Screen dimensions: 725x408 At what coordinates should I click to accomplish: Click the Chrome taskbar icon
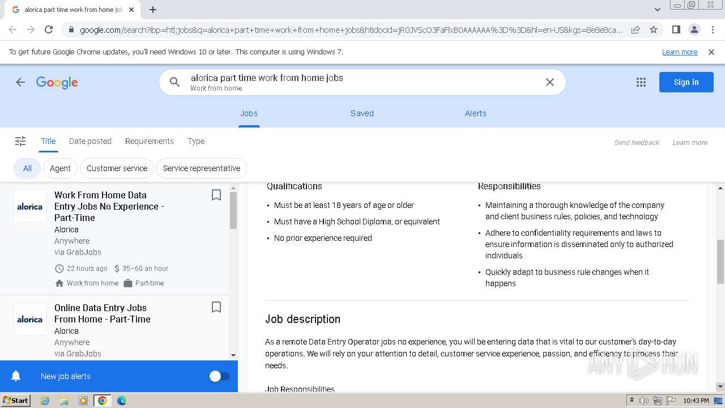pos(103,401)
